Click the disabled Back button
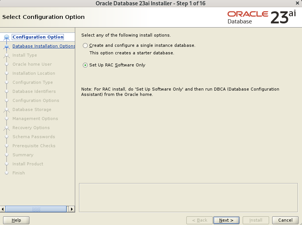The width and height of the screenshot is (302, 225). (200, 220)
